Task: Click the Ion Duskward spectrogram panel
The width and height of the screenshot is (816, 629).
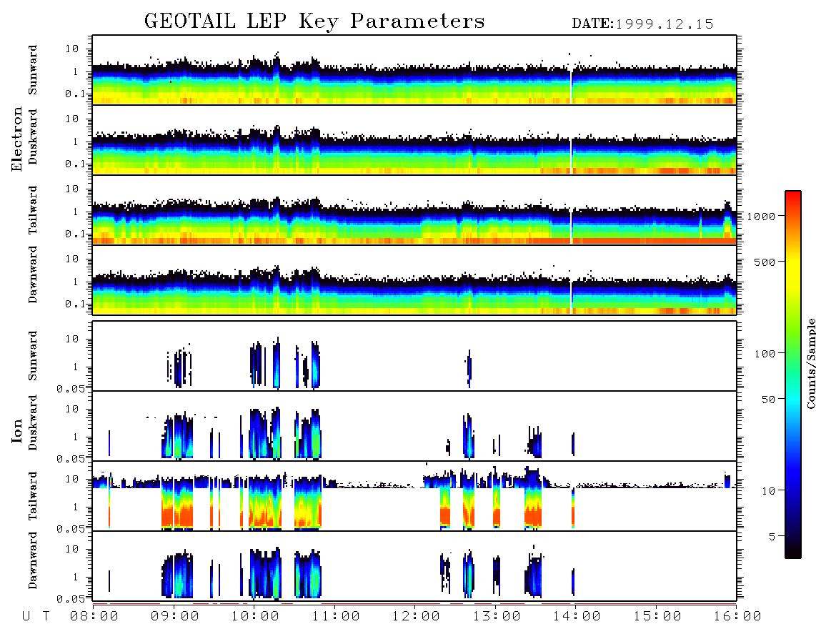Action: coord(414,426)
